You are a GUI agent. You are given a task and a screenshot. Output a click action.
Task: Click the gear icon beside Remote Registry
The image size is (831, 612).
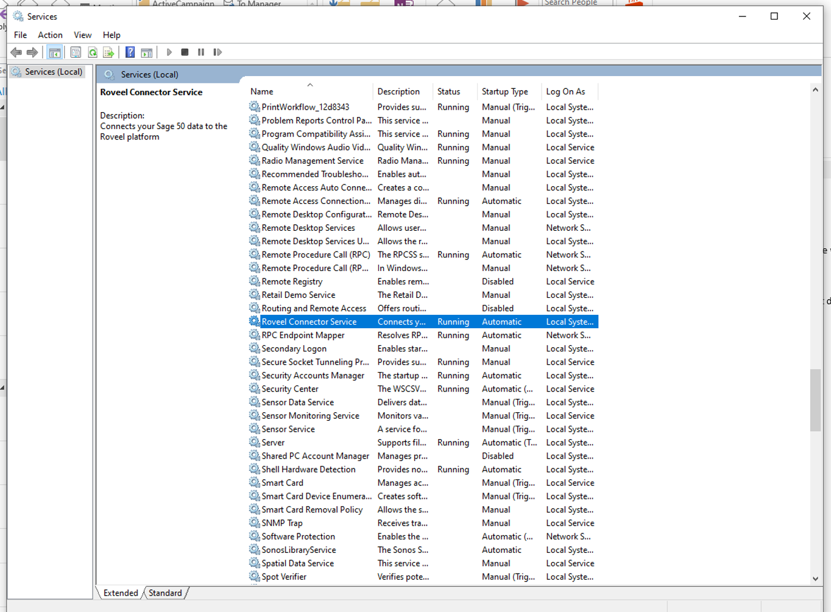(254, 281)
